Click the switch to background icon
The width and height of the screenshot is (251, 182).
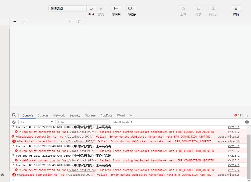pos(116,8)
